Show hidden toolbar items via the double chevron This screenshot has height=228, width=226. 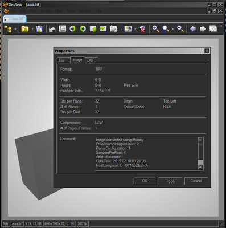220,26
